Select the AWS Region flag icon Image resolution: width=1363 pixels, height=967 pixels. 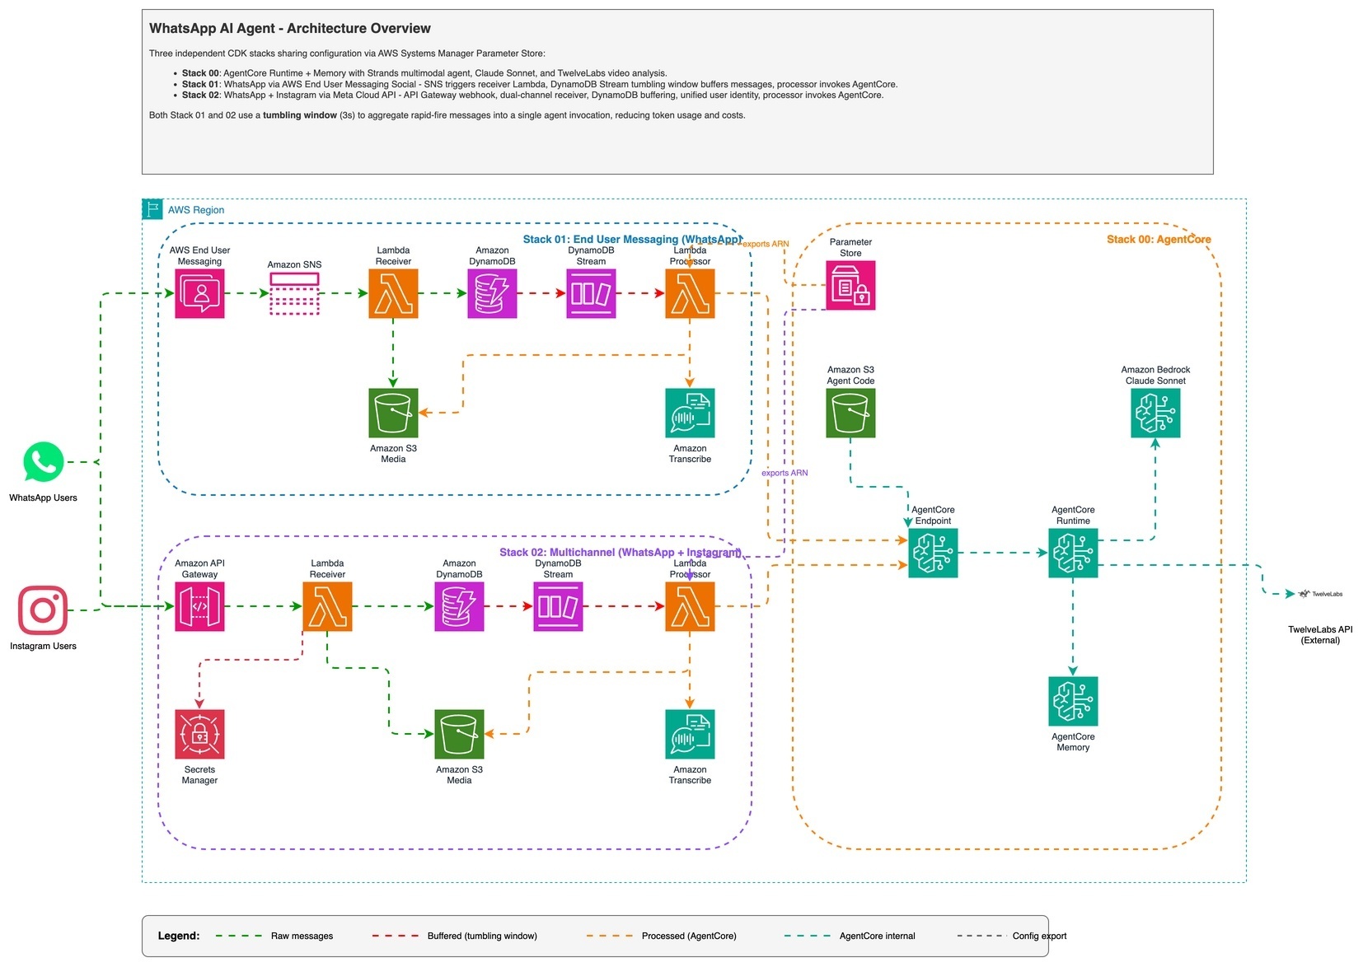pyautogui.click(x=152, y=209)
